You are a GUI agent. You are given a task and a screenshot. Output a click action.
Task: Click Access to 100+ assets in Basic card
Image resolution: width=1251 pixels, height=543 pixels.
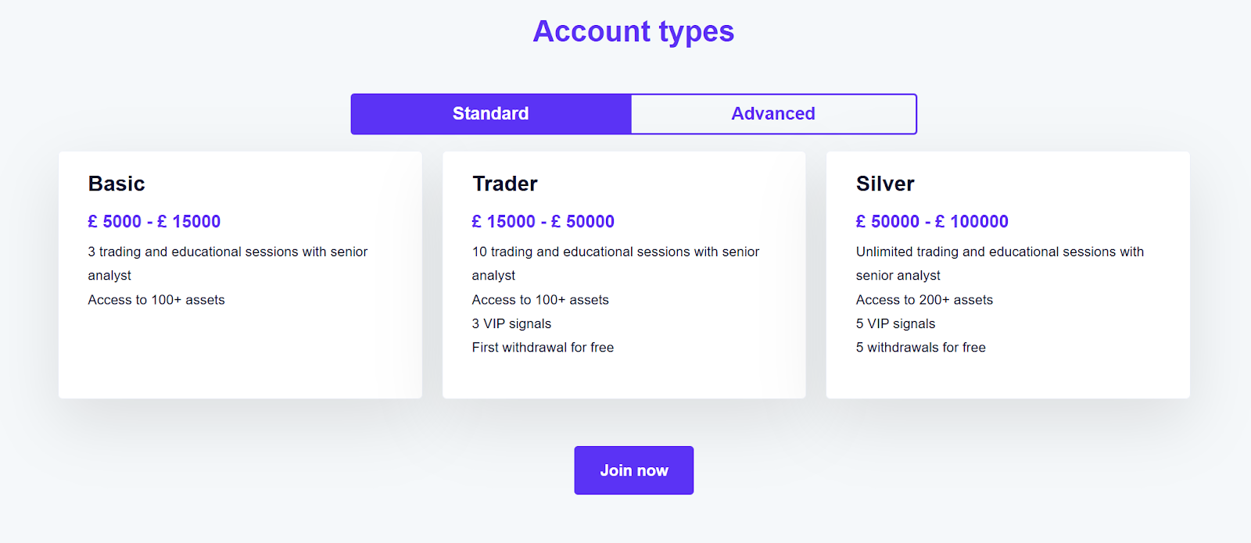(156, 300)
